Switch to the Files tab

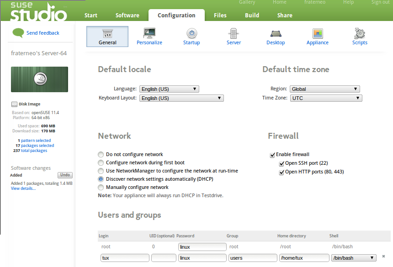tap(220, 15)
